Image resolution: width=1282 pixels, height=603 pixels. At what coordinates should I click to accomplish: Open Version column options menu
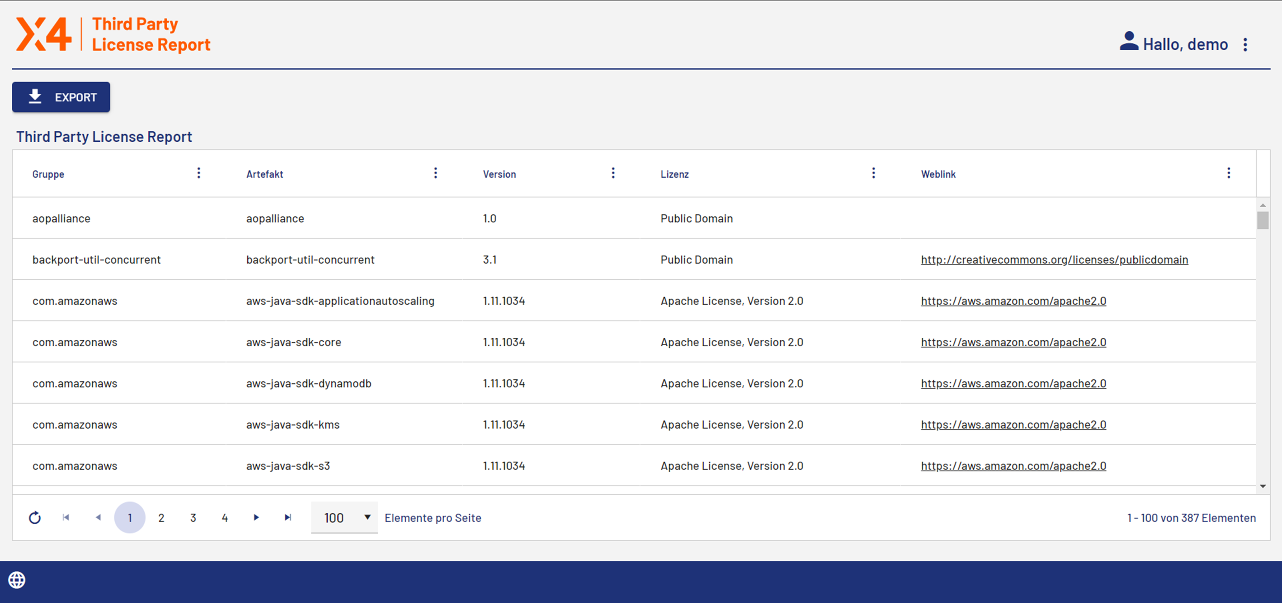tap(613, 173)
